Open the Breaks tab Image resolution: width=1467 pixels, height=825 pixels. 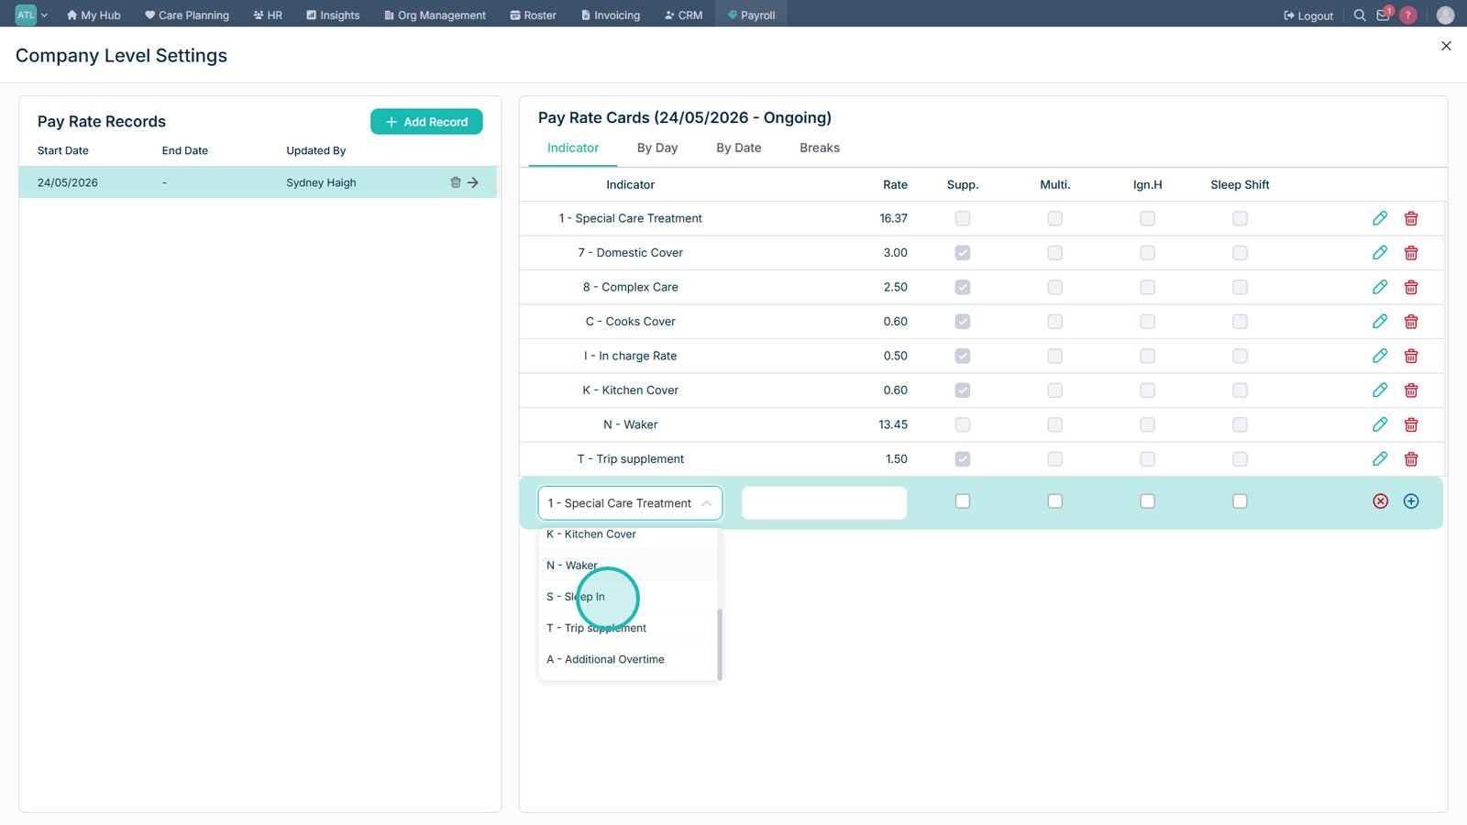point(820,148)
